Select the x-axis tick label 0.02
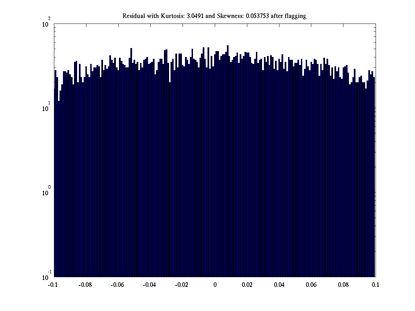Screen dimensions: 415x311 pos(247,285)
